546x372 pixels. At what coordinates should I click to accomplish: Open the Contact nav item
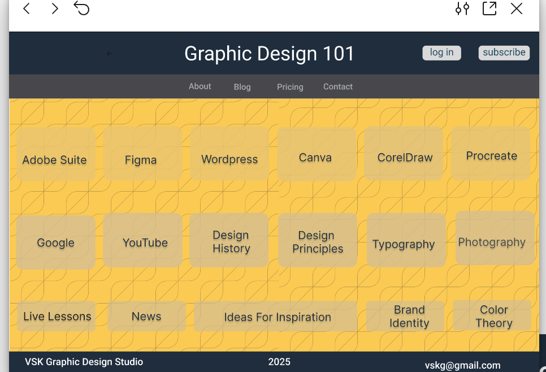tap(338, 86)
